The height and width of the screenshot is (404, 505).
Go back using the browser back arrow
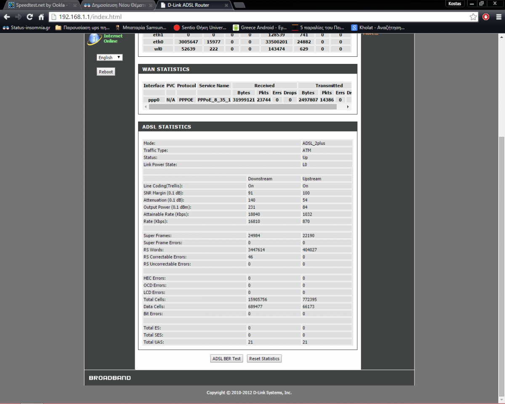pyautogui.click(x=7, y=17)
